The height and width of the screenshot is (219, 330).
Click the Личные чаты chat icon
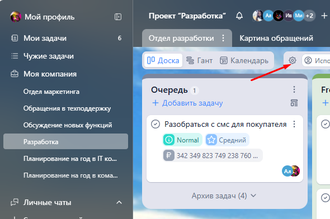point(15,202)
